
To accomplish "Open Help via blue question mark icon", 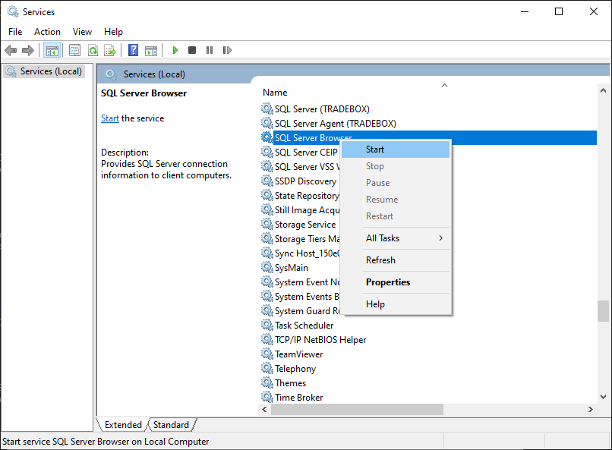I will [133, 51].
